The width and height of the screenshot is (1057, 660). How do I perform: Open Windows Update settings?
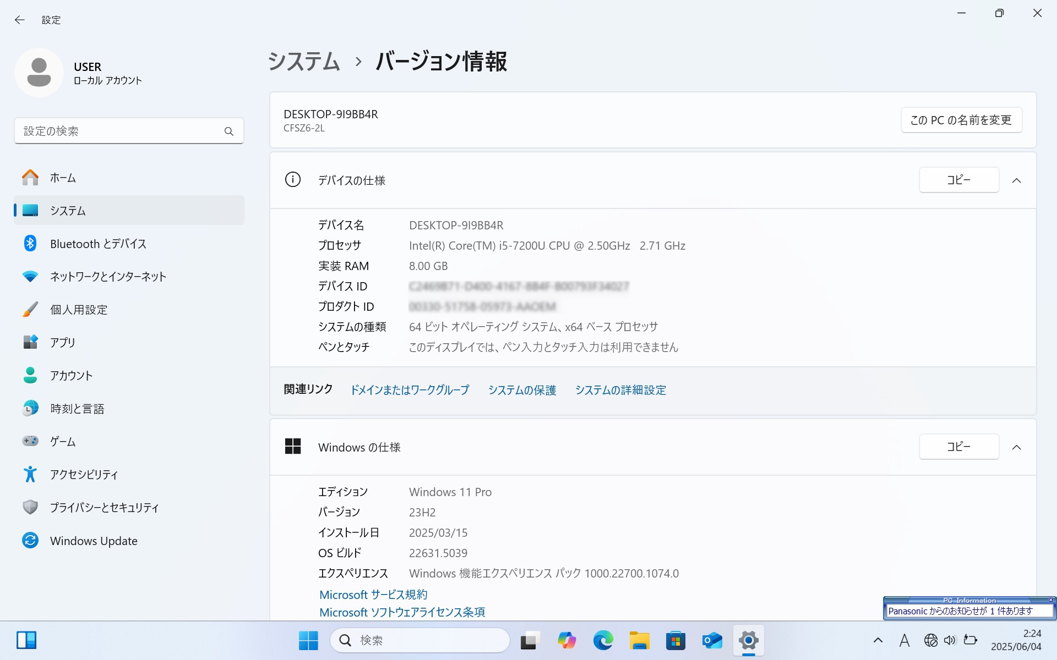(x=129, y=541)
